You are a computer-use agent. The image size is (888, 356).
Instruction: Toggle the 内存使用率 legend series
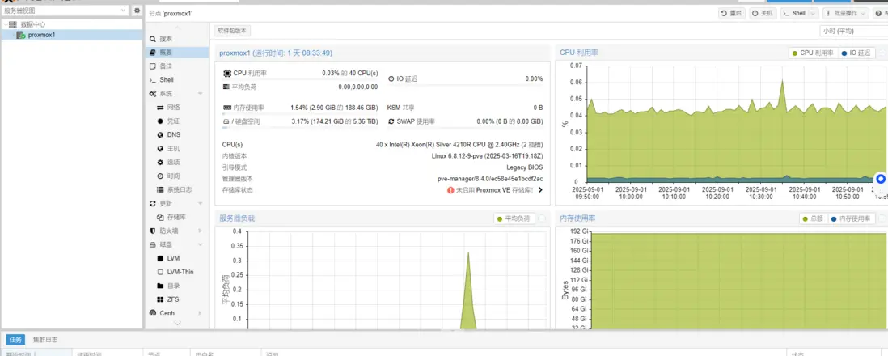[852, 218]
